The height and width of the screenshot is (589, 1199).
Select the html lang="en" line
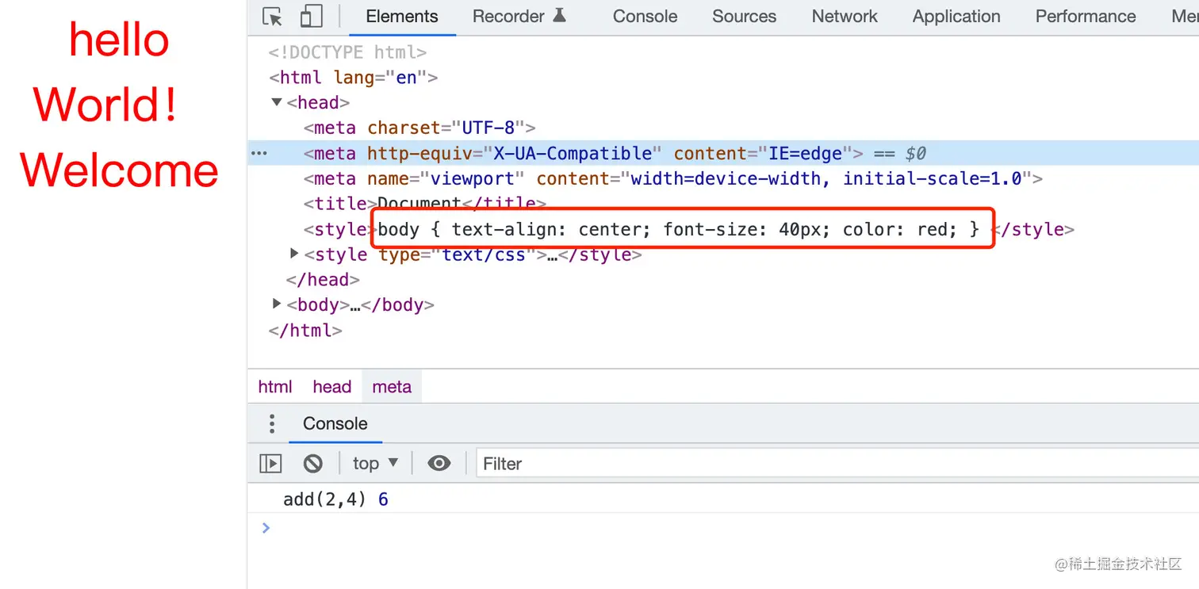354,77
